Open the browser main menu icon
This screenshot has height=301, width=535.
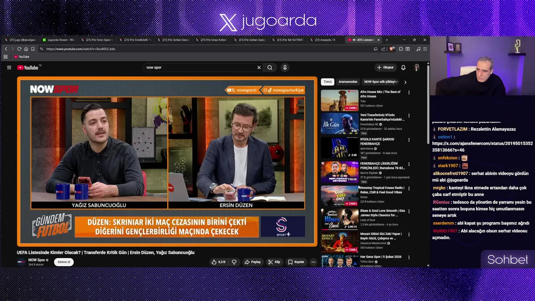(425, 49)
